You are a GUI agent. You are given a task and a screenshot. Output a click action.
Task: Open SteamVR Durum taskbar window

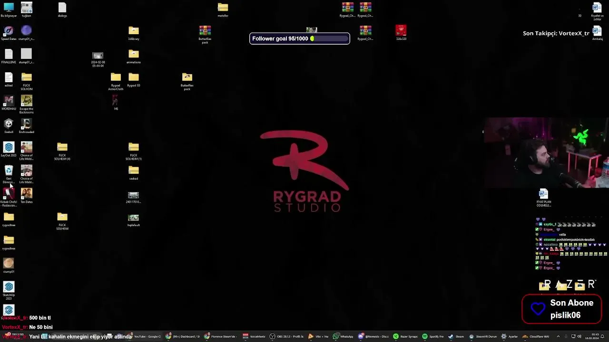(483, 336)
